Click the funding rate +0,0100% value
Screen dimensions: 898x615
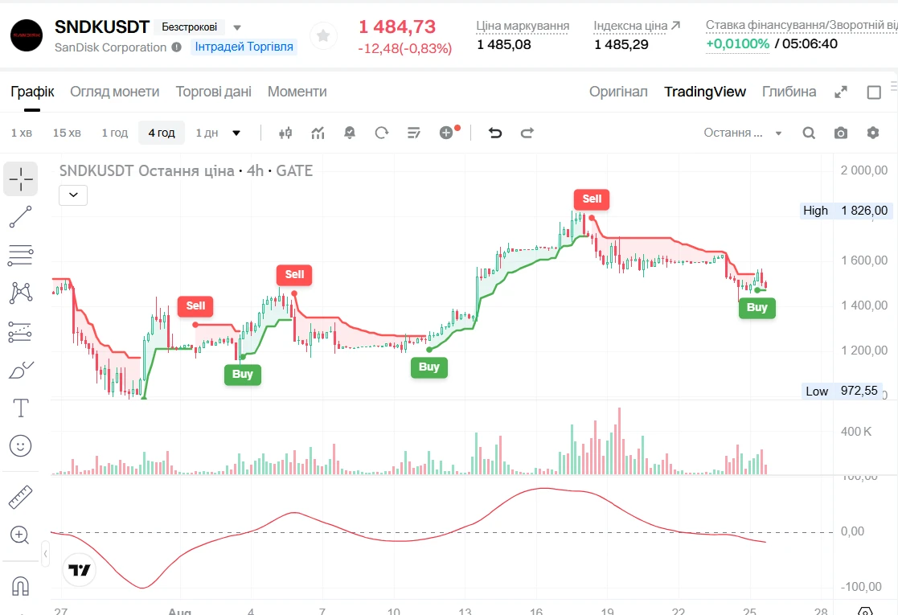coord(737,43)
